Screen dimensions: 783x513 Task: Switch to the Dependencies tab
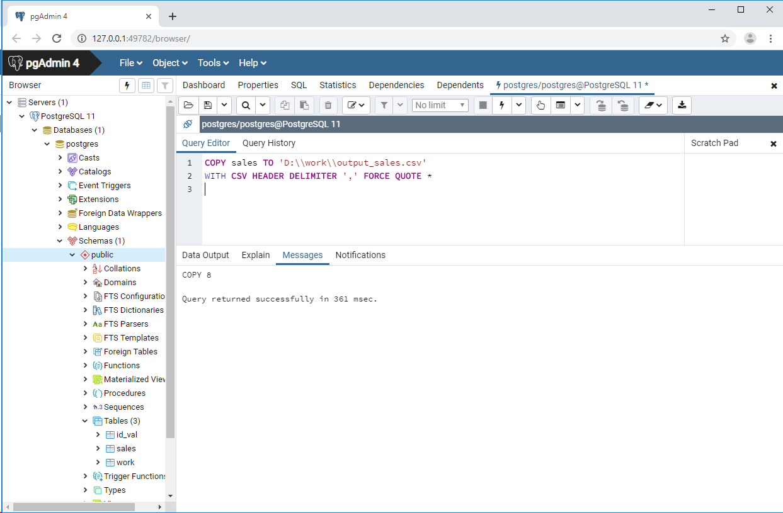pos(396,85)
